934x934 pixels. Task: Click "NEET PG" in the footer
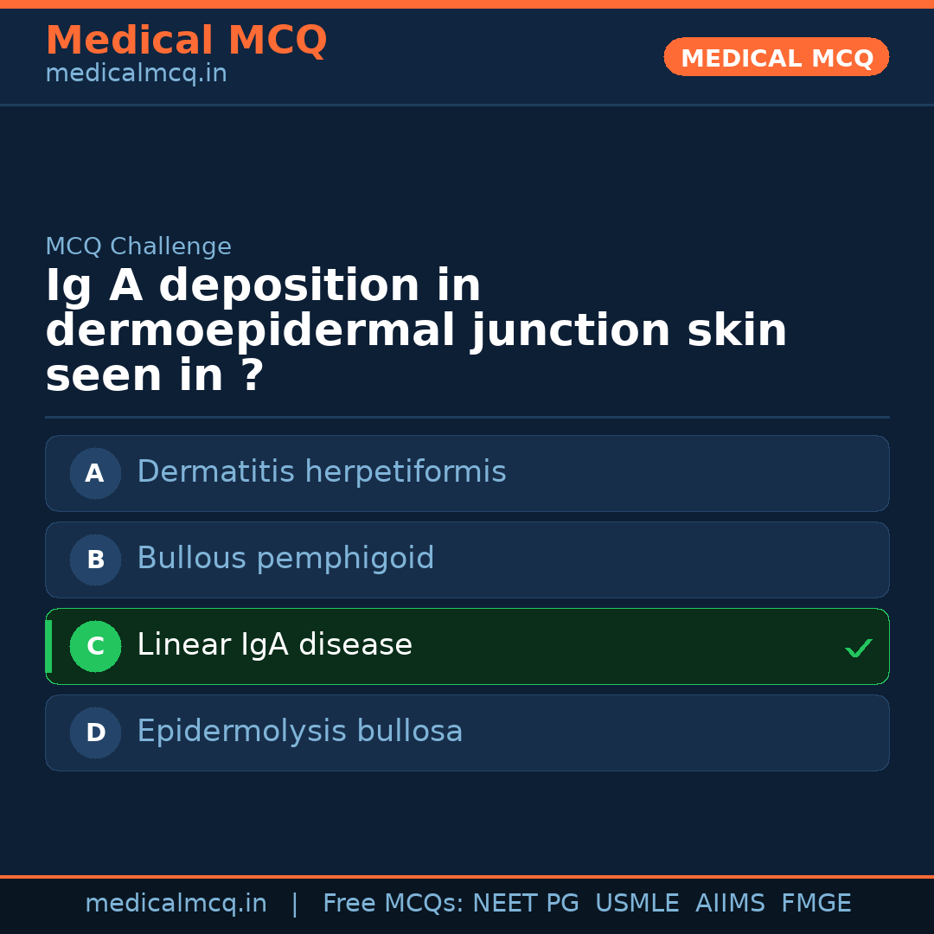coord(526,904)
